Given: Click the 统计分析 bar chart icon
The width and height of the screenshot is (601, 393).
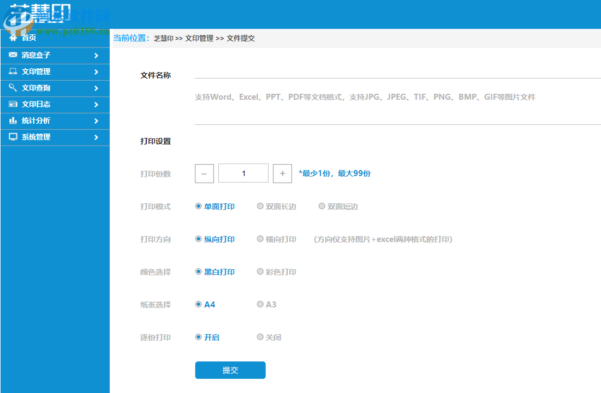Looking at the screenshot, I should click(13, 120).
